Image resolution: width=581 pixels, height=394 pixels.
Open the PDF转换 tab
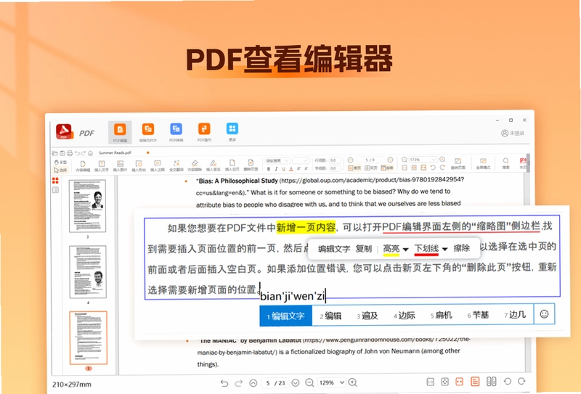pos(176,132)
